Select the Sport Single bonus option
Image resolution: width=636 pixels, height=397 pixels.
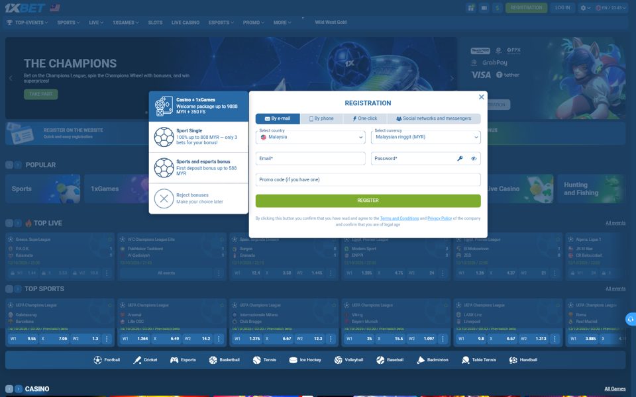click(x=198, y=137)
